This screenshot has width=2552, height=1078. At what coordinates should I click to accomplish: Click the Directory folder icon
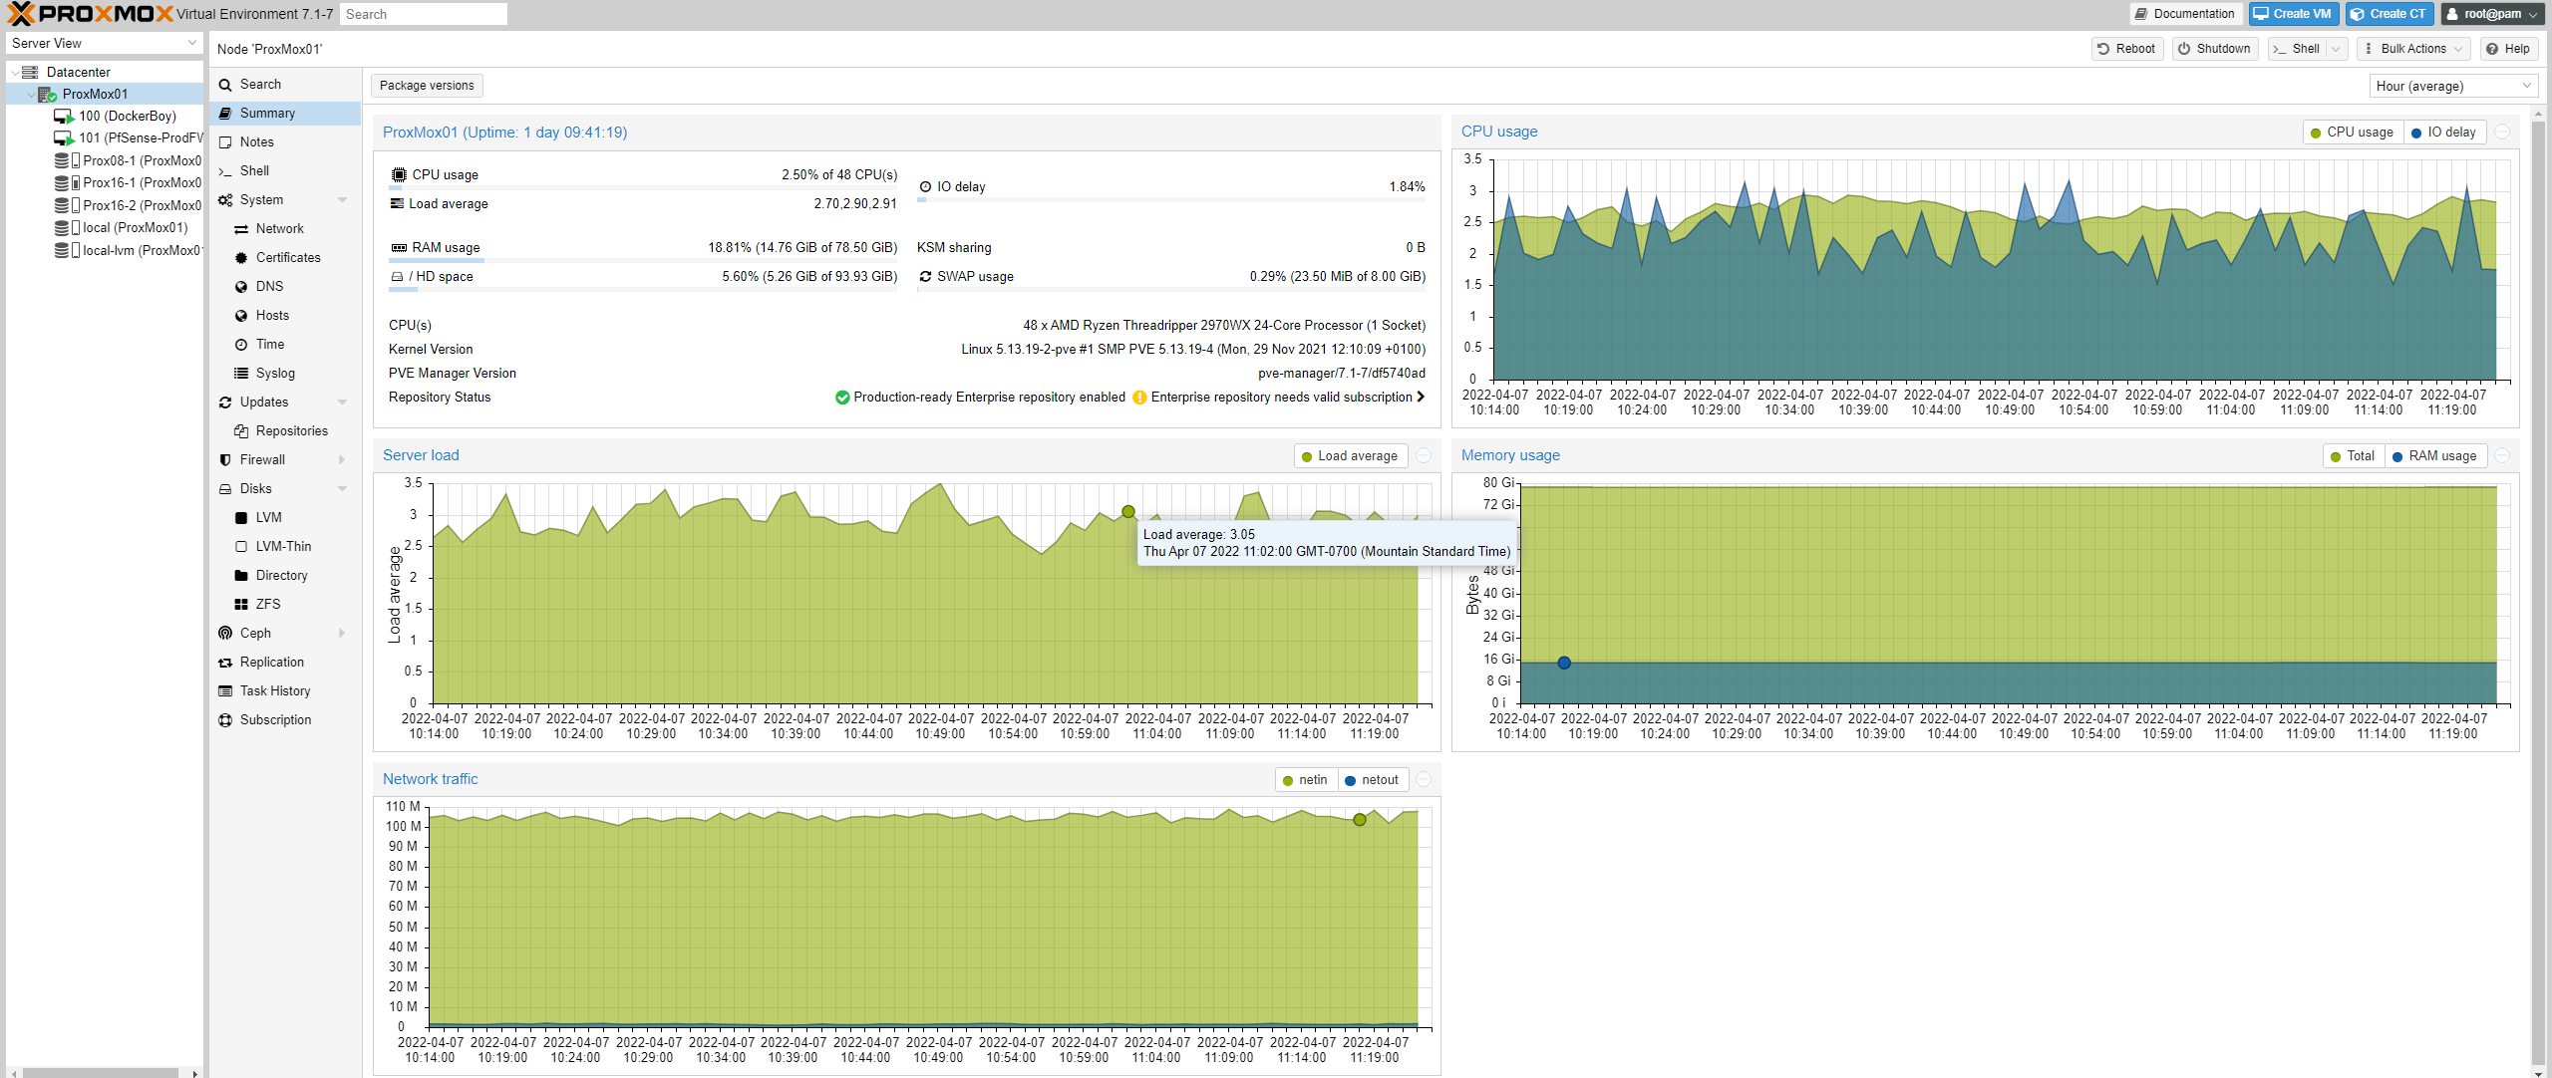click(x=241, y=576)
